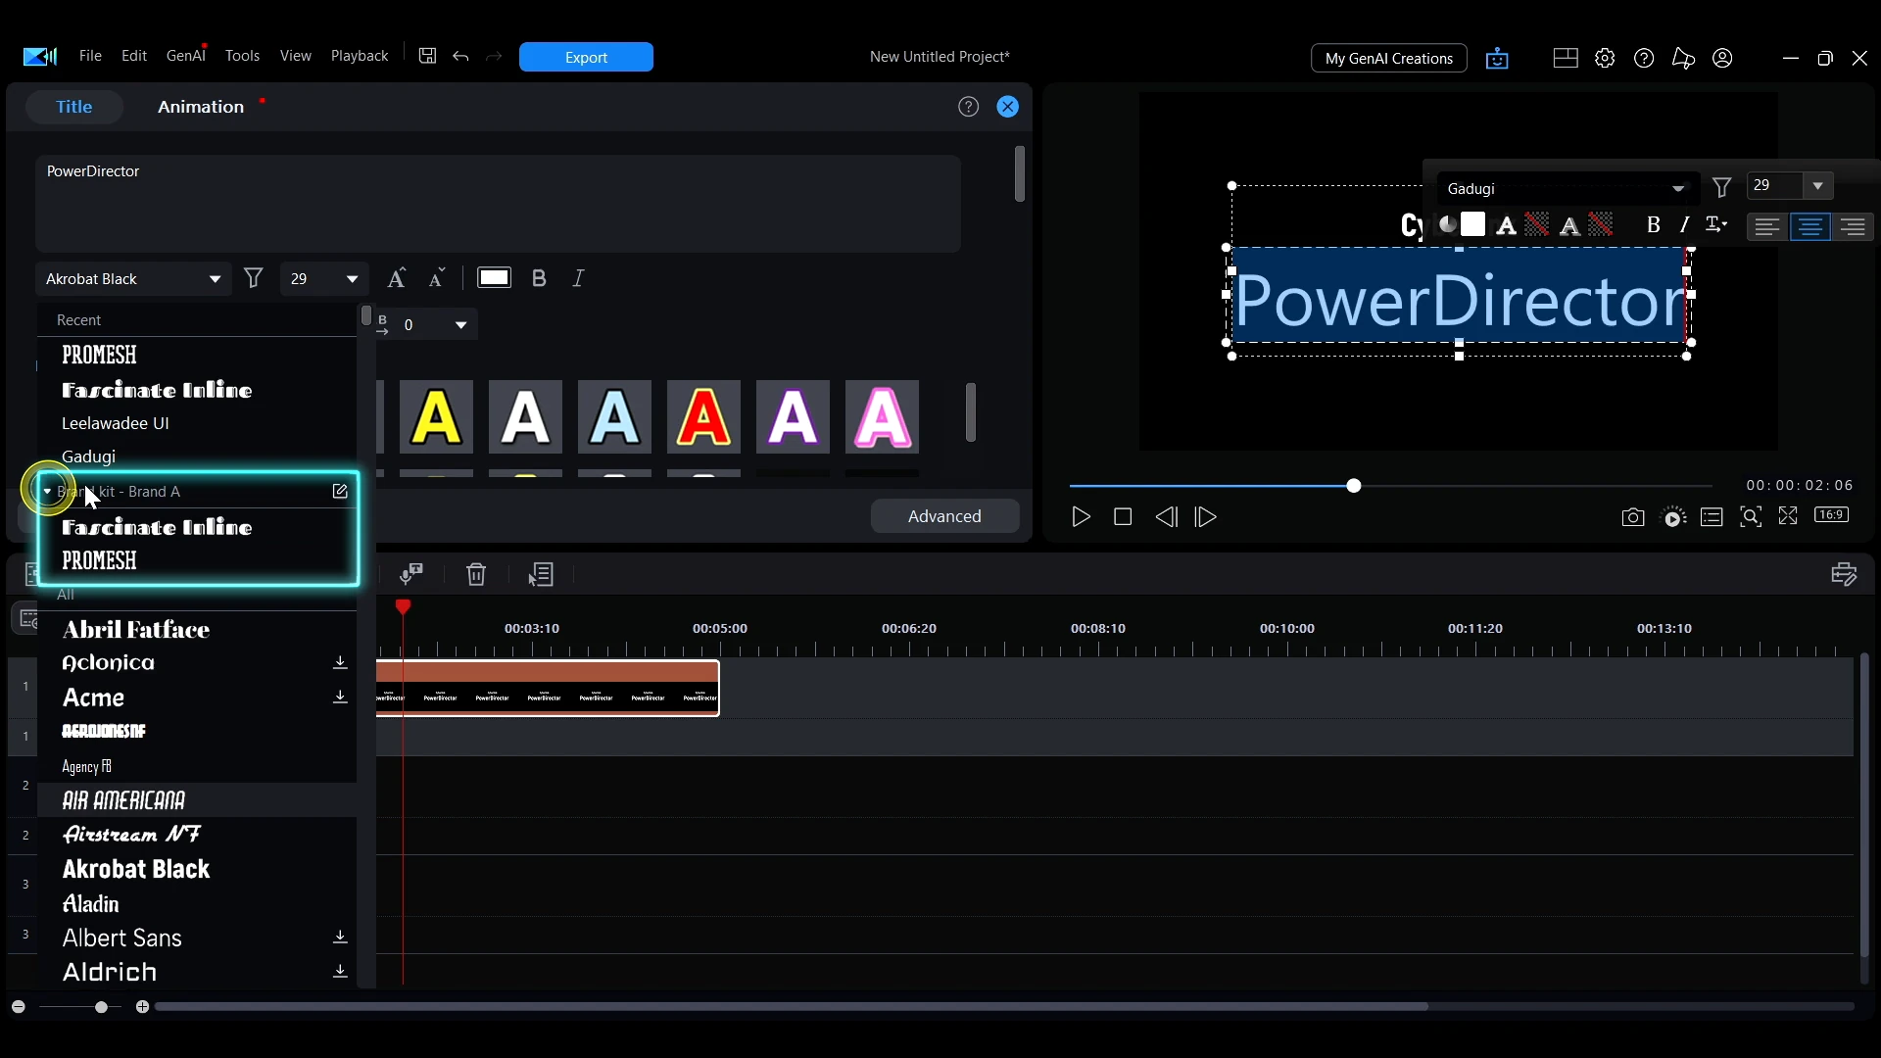Close the Title designer panel with blue X
Image resolution: width=1881 pixels, height=1058 pixels.
point(1008,107)
